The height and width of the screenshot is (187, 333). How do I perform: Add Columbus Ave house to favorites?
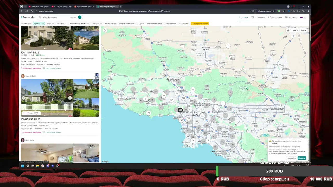coord(31,132)
